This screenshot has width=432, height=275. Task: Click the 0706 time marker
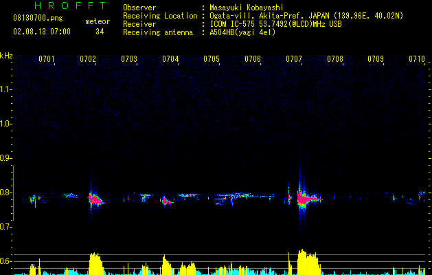pyautogui.click(x=253, y=59)
